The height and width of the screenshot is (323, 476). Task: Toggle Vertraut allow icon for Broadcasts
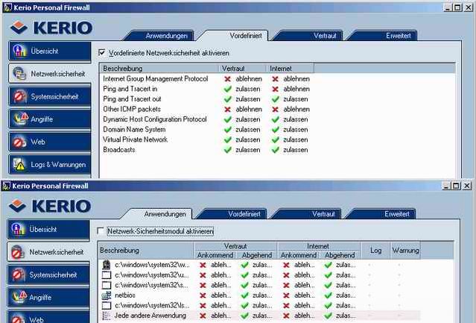pyautogui.click(x=227, y=150)
